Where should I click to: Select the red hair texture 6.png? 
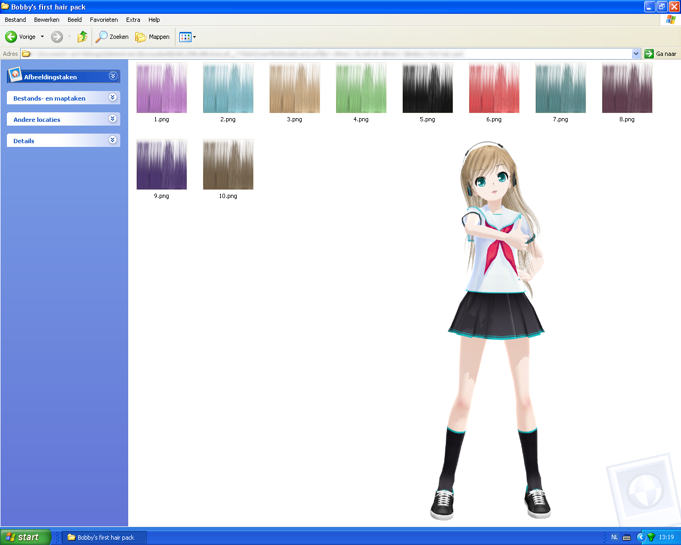(x=494, y=87)
